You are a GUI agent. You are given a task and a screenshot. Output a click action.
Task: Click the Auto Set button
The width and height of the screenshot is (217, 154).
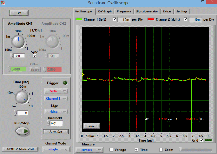click(56, 132)
